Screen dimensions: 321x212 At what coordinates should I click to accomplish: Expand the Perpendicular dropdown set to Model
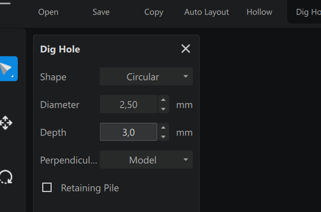tap(146, 160)
